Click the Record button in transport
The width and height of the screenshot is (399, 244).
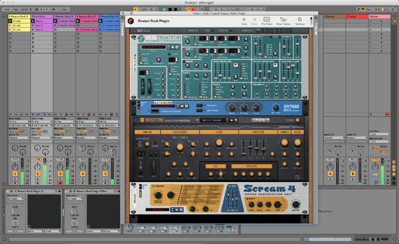(x=177, y=9)
